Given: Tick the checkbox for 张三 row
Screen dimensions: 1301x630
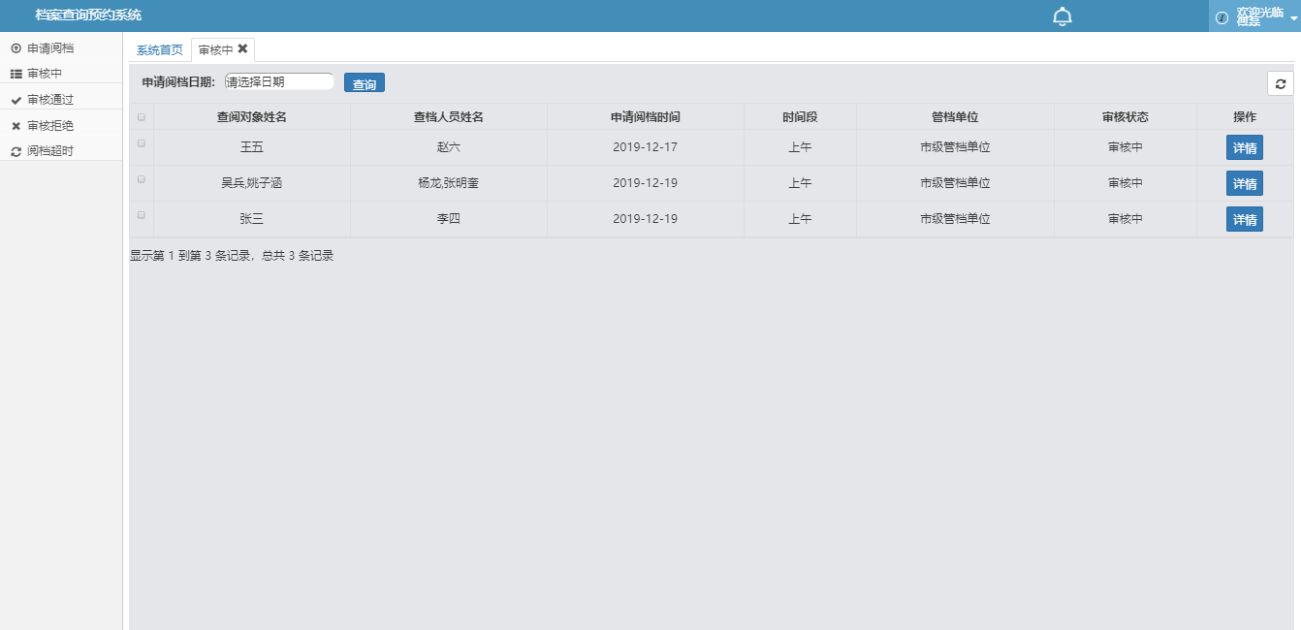Looking at the screenshot, I should coord(142,215).
